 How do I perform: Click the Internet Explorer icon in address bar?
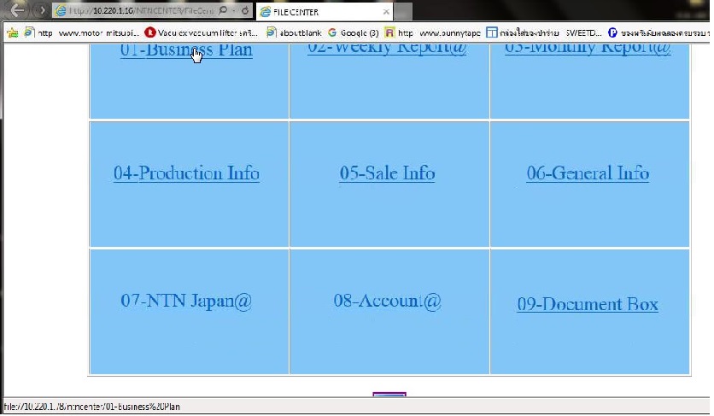61,10
